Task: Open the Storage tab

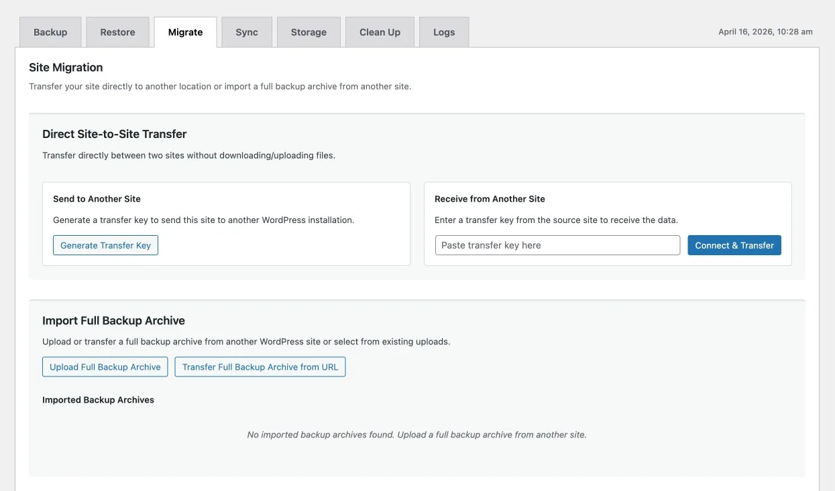Action: (x=309, y=32)
